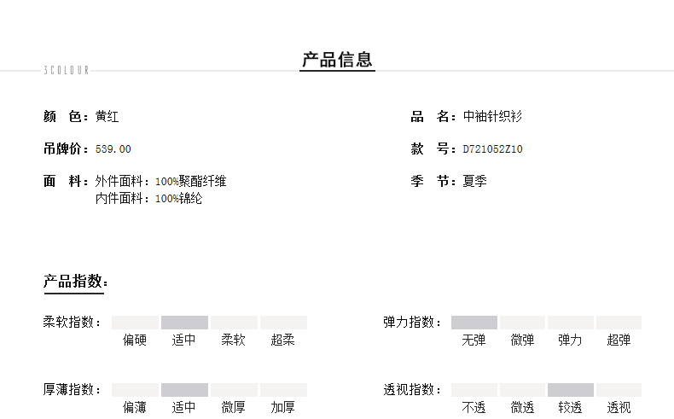This screenshot has height=419, width=674.
Task: Click the 吊牌价 field label
Action: pyautogui.click(x=66, y=148)
